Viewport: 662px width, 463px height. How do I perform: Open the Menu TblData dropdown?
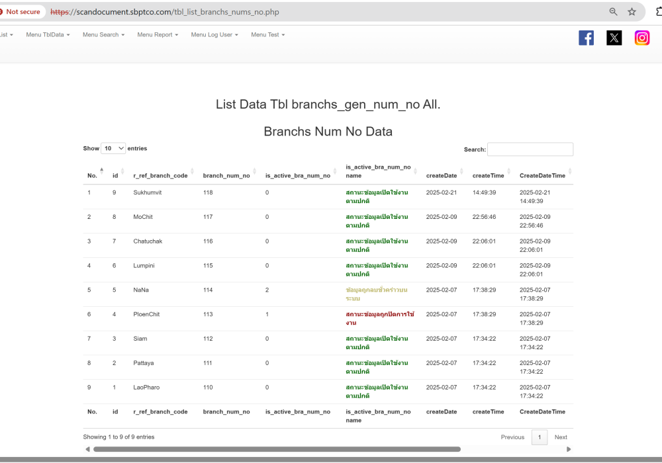click(48, 35)
